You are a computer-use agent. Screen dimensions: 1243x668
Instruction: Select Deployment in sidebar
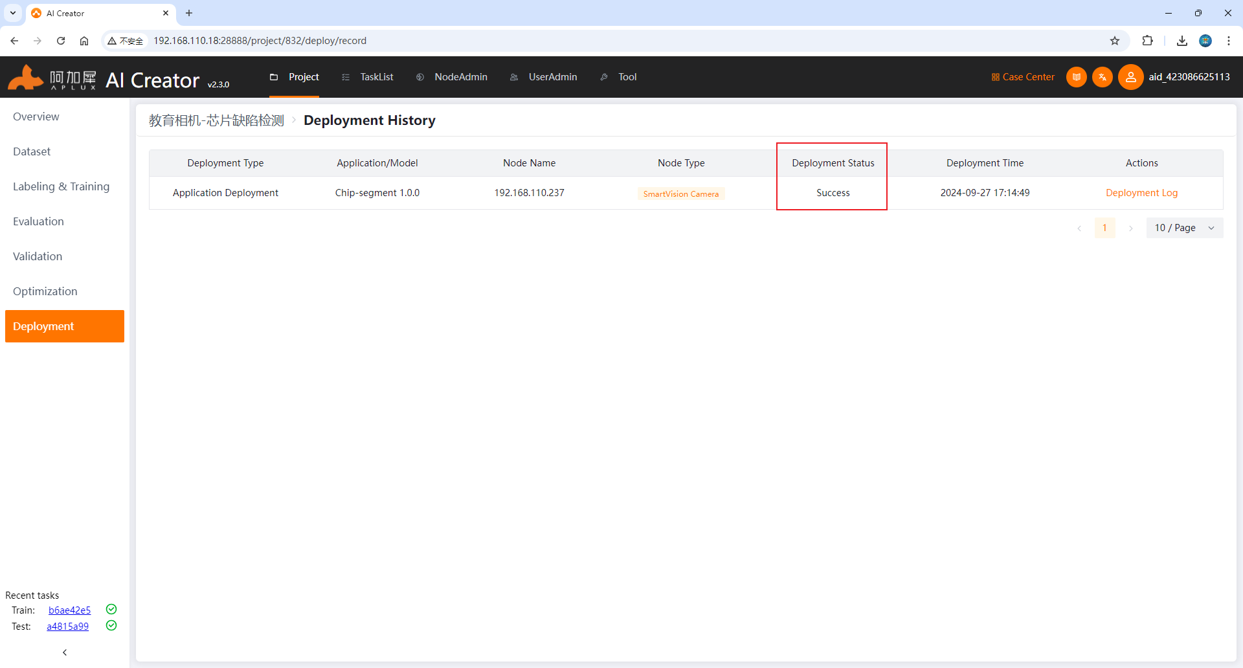coord(65,326)
